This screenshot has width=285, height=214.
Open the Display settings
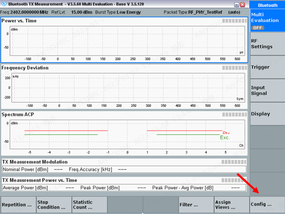click(267, 114)
